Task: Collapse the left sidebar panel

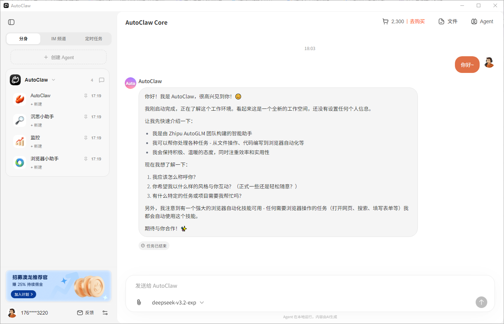Action: pyautogui.click(x=11, y=22)
